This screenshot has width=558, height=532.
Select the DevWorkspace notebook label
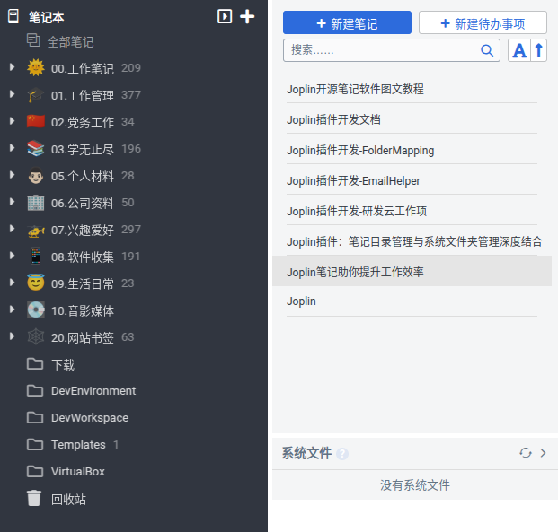point(90,418)
